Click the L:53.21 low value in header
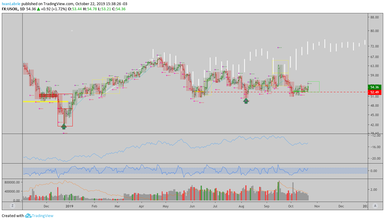The height and width of the screenshot is (221, 385). (104, 9)
